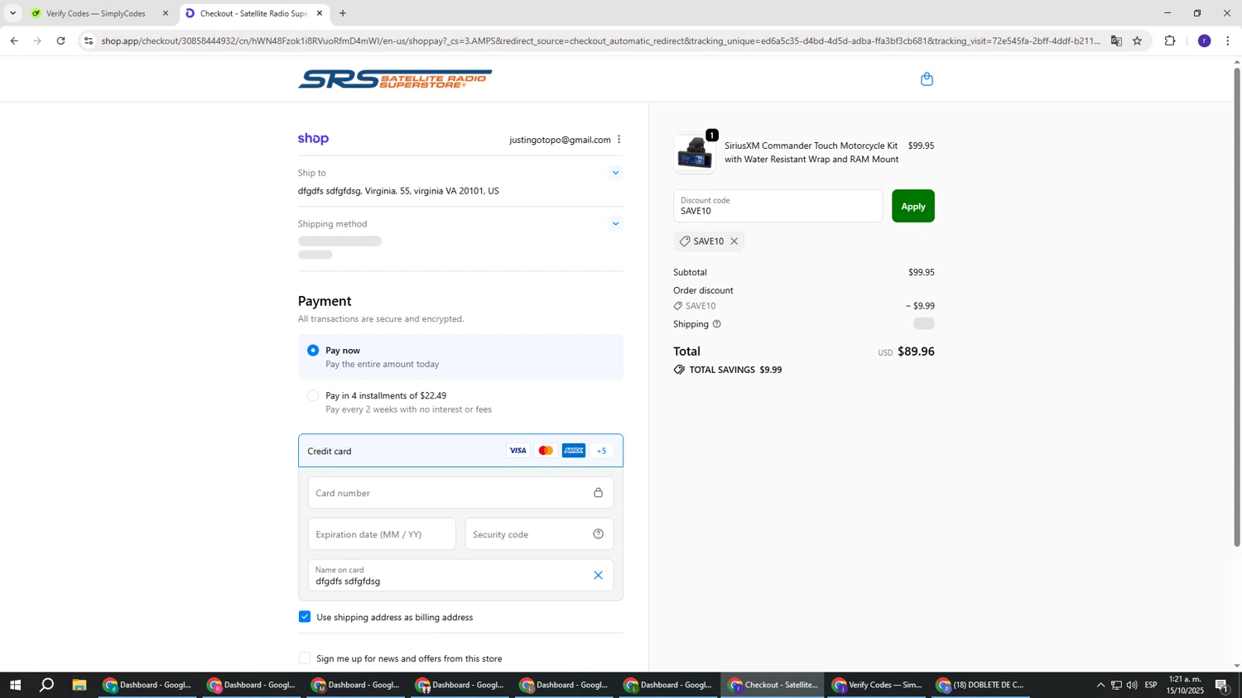
Task: Toggle use shipping address as billing
Action: point(305,617)
